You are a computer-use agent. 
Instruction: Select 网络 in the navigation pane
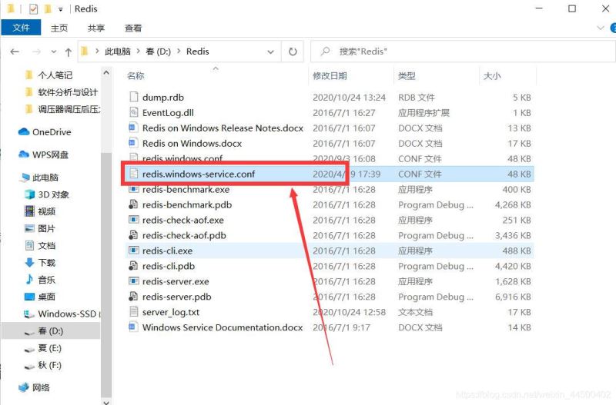pos(41,387)
